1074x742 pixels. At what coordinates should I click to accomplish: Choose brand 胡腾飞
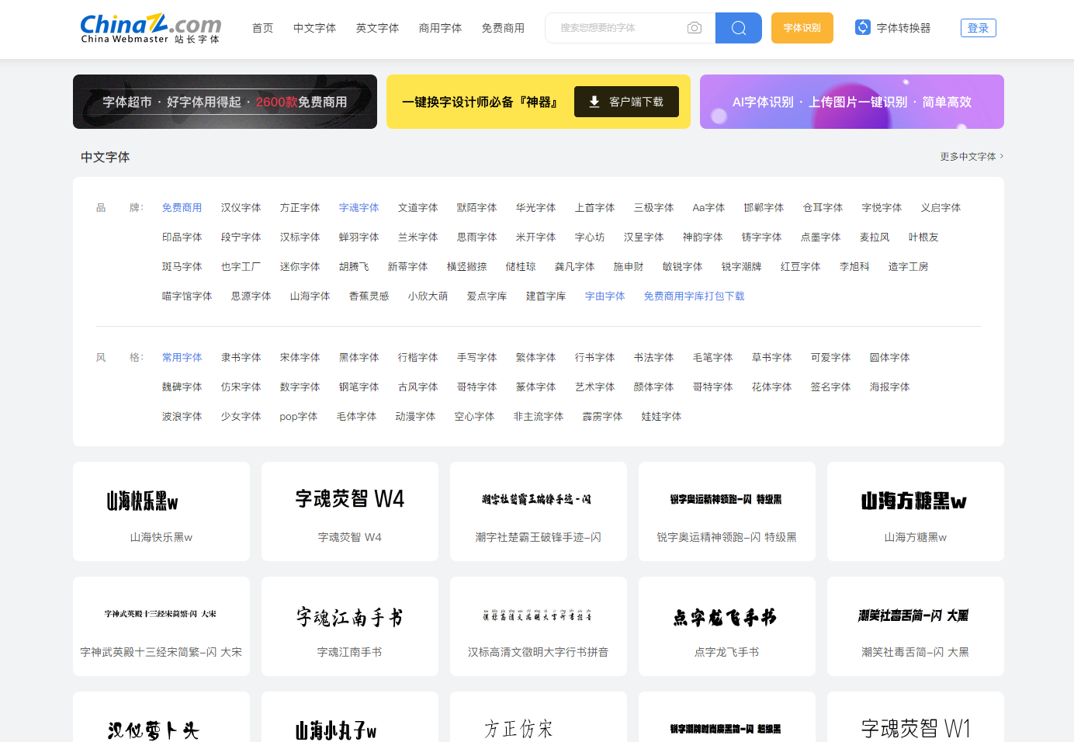[355, 266]
